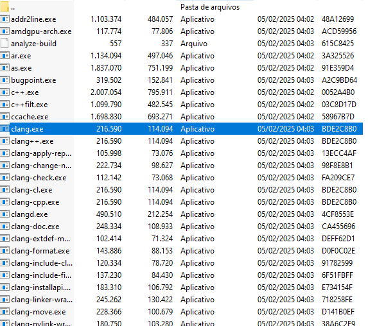Select the as.exe file entry
Screen dimensions: 368x326
click(21, 68)
